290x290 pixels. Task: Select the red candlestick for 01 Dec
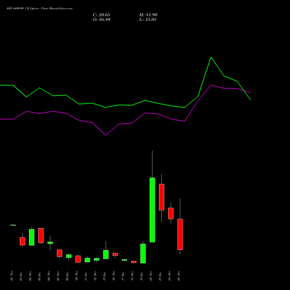pos(22,241)
